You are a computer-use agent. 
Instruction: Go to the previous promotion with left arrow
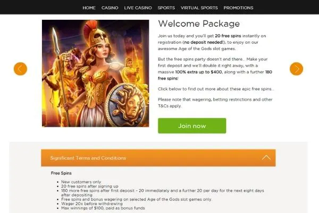[x=20, y=69]
